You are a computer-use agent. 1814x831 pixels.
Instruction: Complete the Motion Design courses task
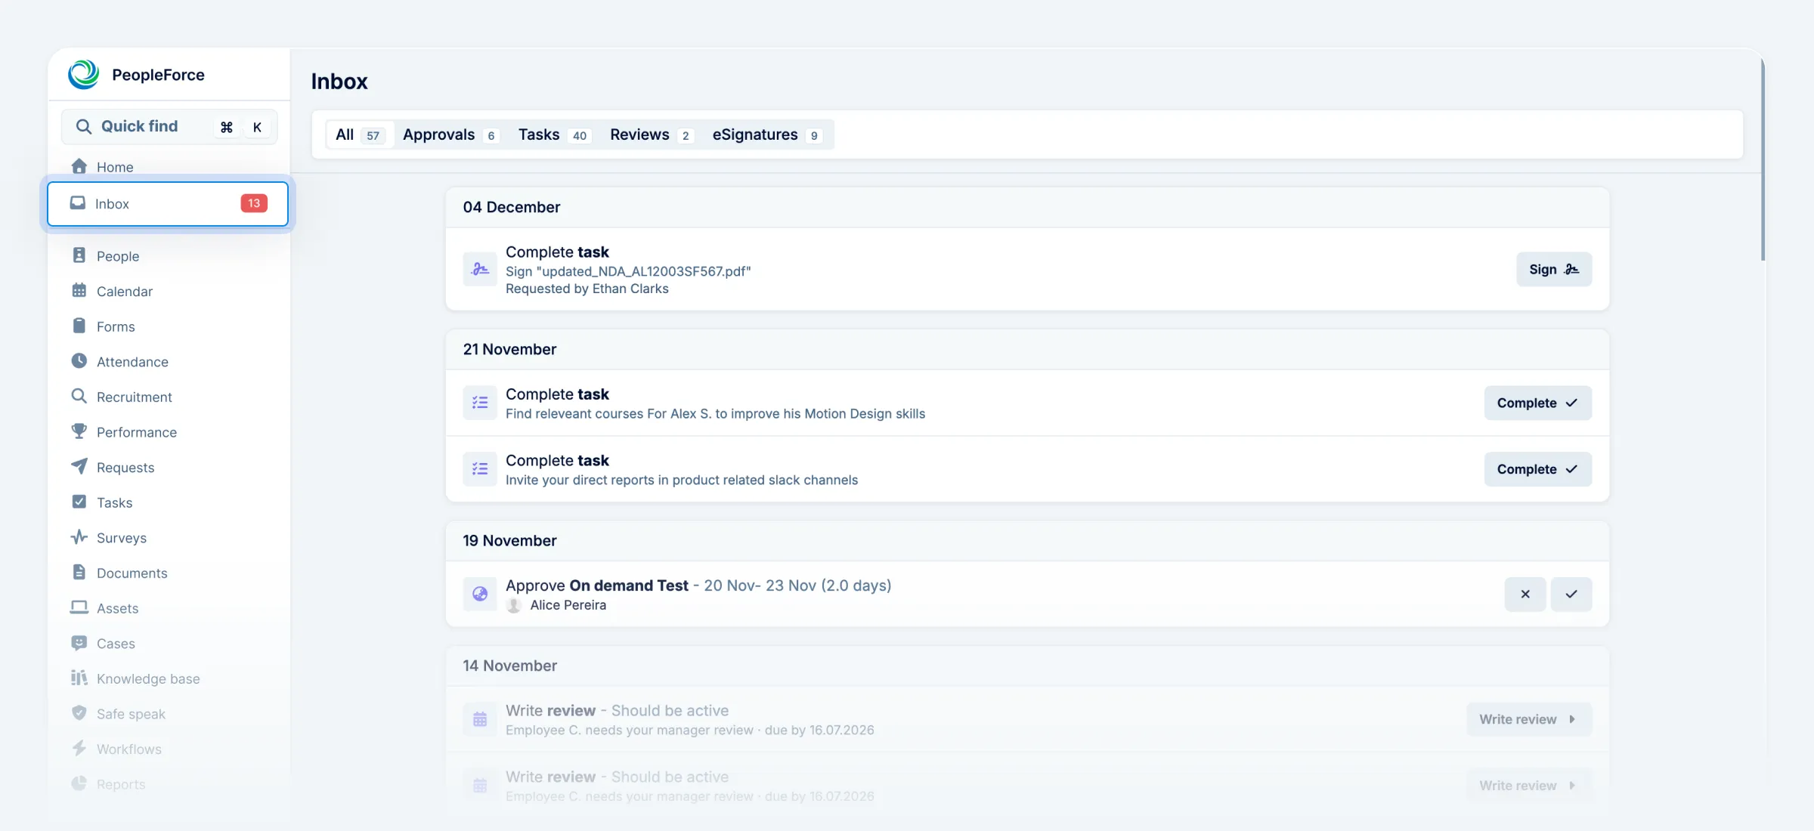tap(1537, 403)
